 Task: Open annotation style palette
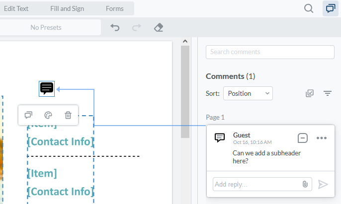pyautogui.click(x=48, y=115)
